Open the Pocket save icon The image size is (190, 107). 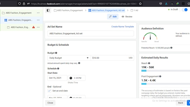pyautogui.click(x=161, y=4)
